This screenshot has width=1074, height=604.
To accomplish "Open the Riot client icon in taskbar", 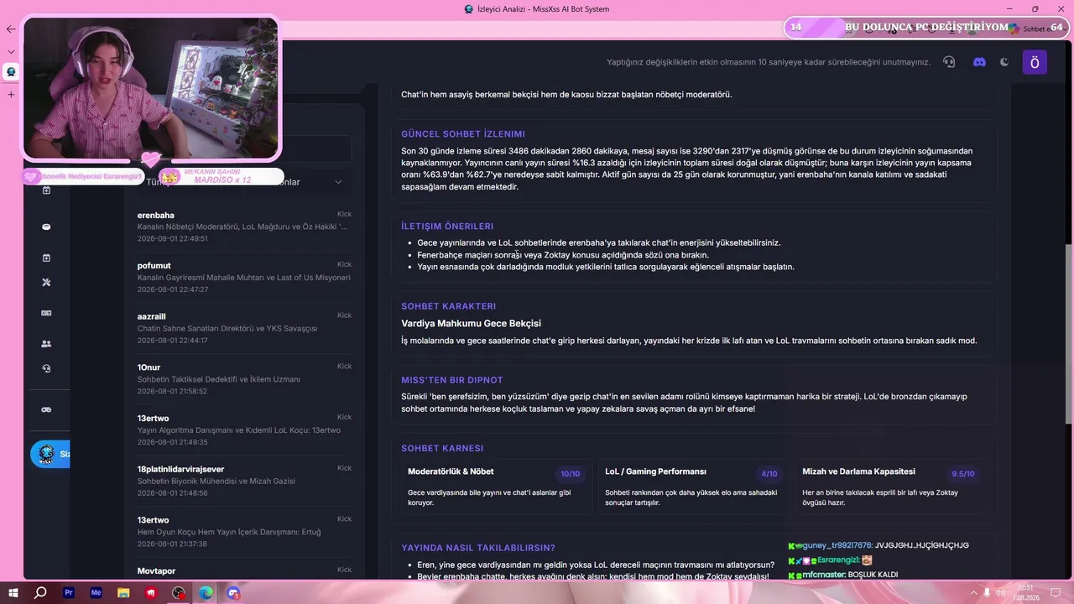I will point(151,593).
